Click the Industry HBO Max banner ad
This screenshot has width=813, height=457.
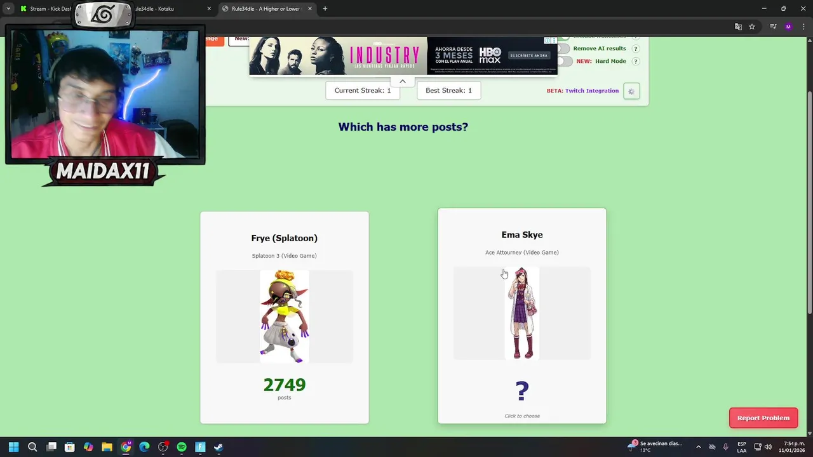tap(403, 56)
